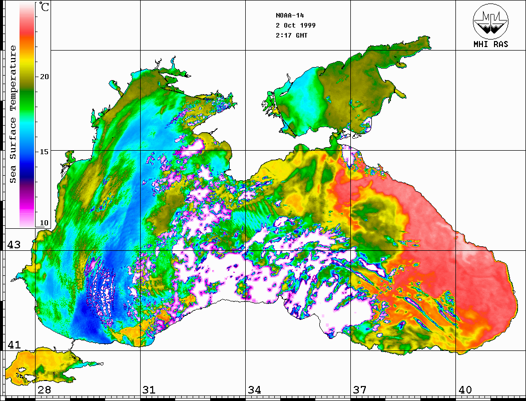Click the 'Sea Surface Temperature' vertical label
526x401 pixels.
13,114
